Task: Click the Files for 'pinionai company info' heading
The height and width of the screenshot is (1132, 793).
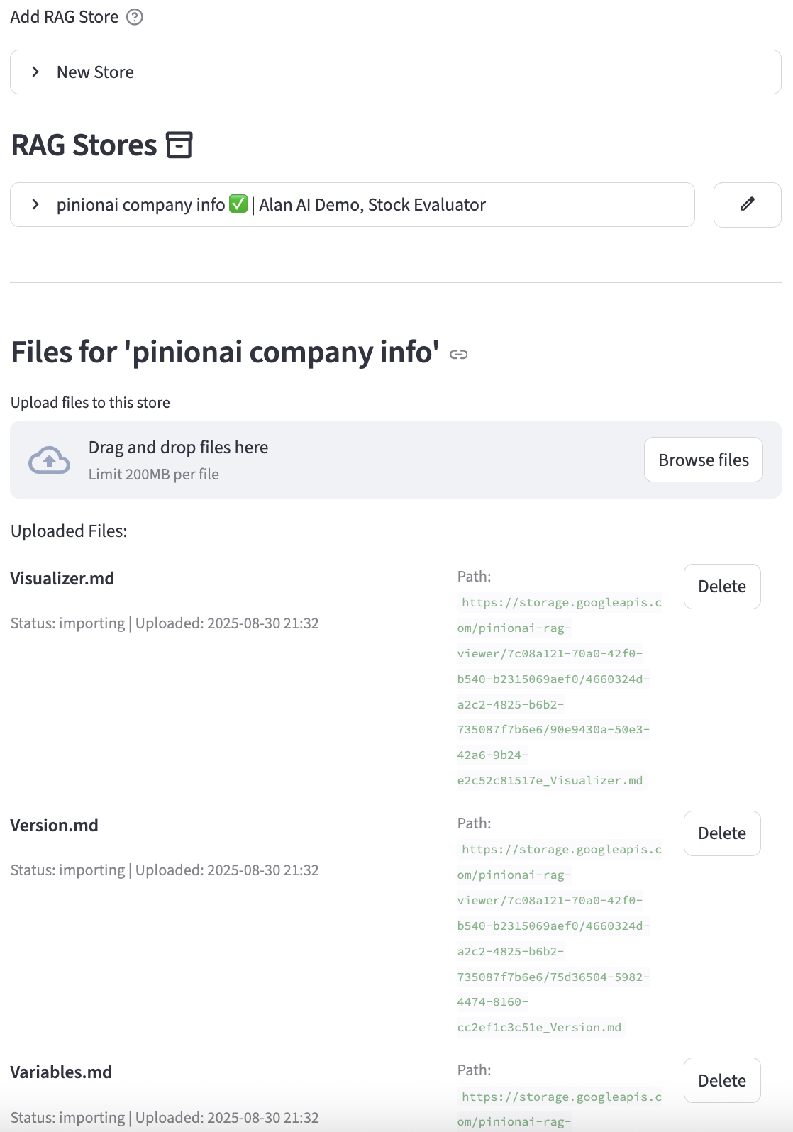Action: point(225,353)
